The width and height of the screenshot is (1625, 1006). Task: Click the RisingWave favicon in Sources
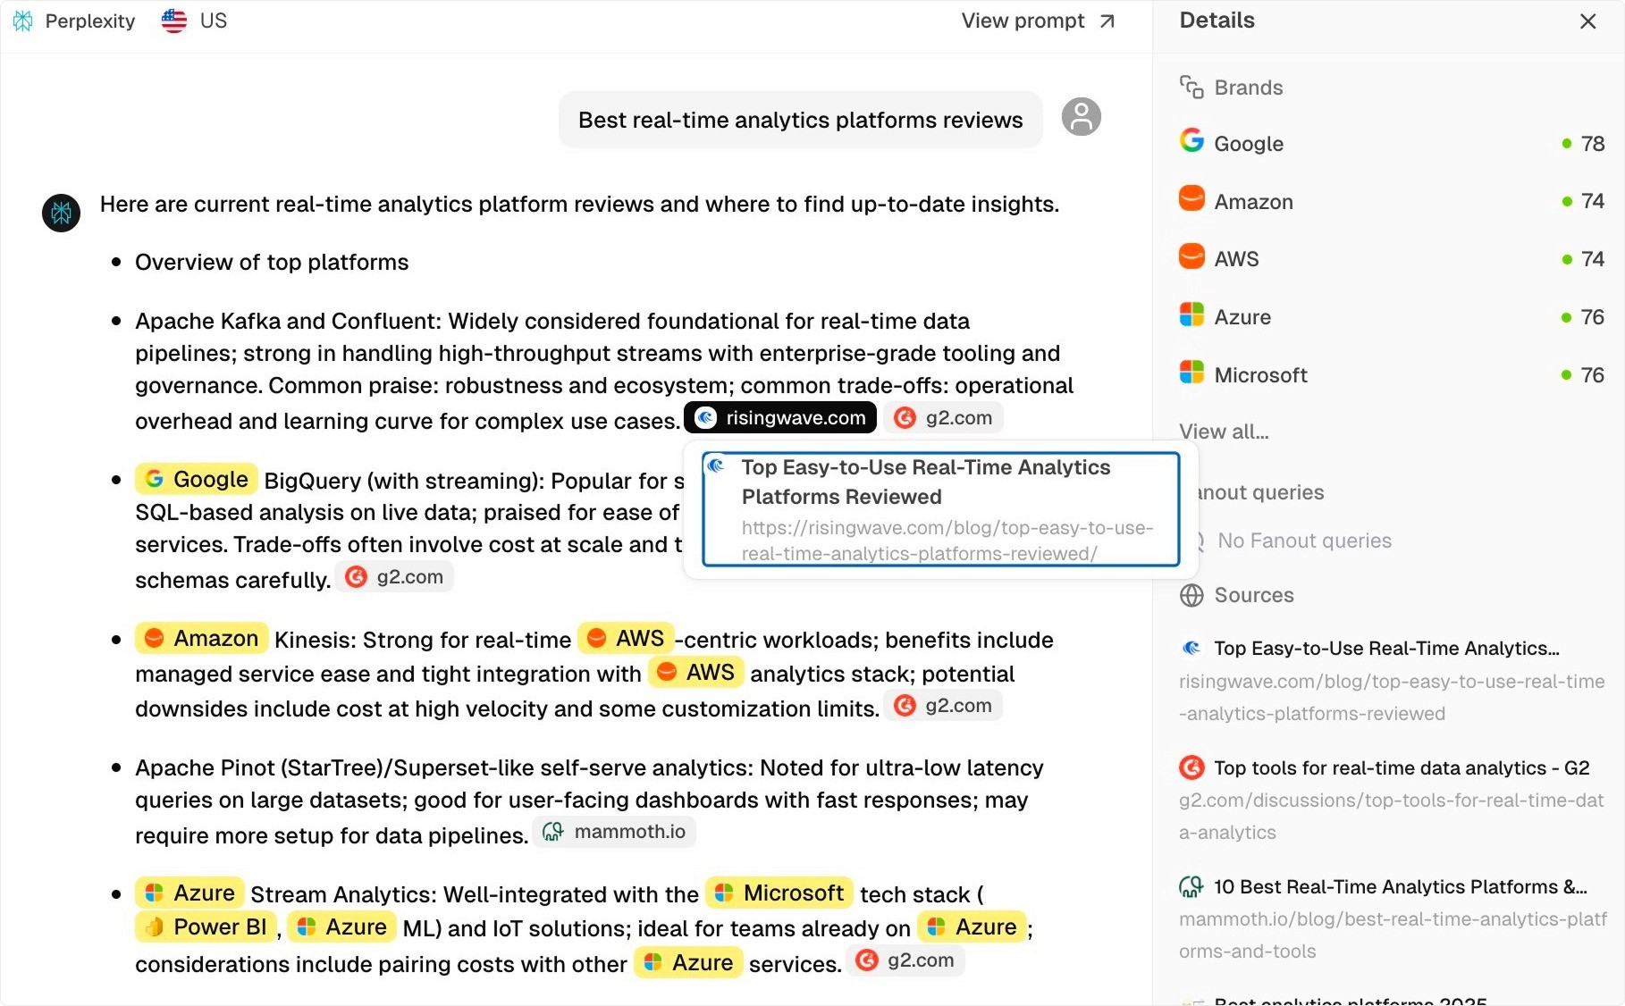click(1191, 648)
